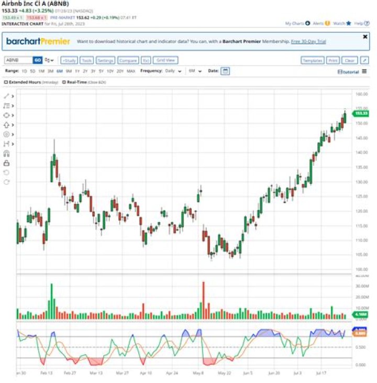Image resolution: width=377 pixels, height=383 pixels.
Task: Open chart Settings button
Action: click(x=105, y=60)
